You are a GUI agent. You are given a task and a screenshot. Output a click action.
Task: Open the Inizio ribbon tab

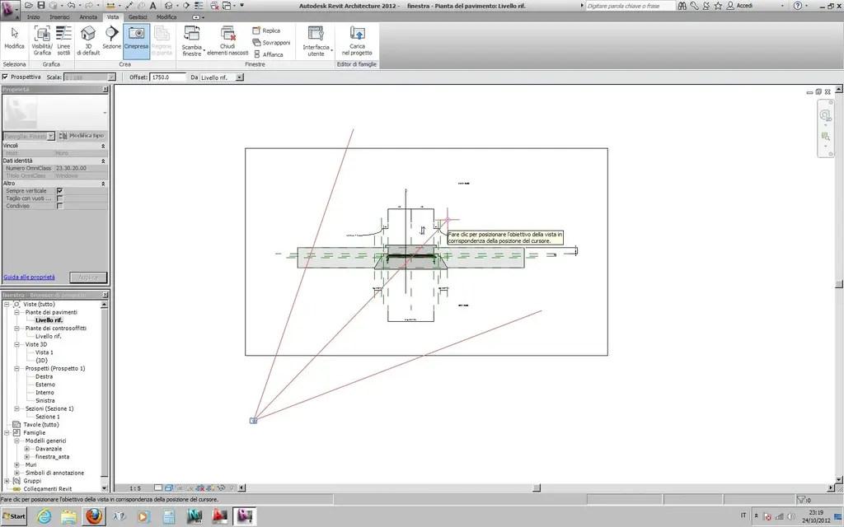click(x=33, y=17)
